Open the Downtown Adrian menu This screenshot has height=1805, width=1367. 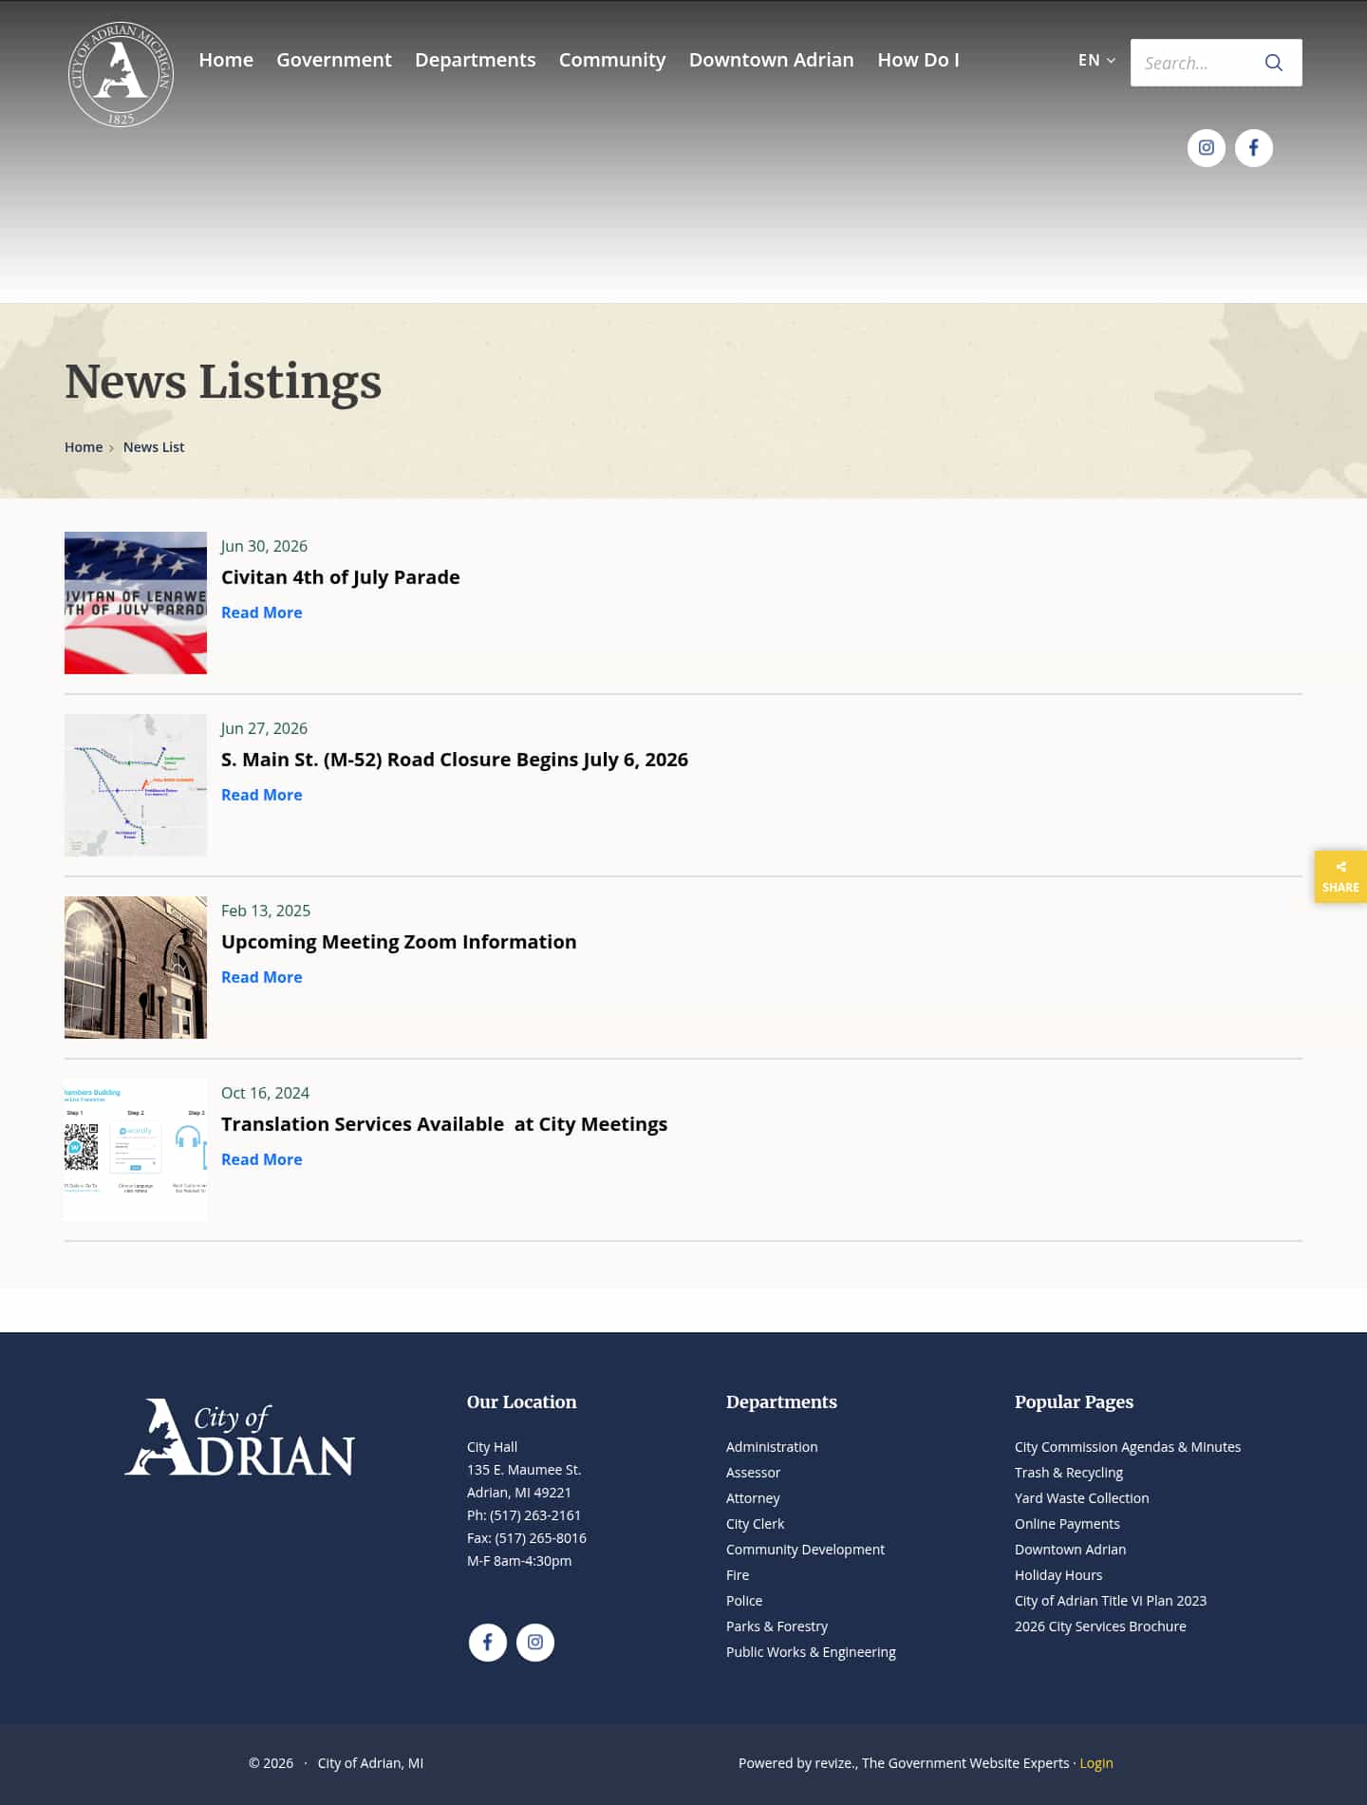point(771,60)
